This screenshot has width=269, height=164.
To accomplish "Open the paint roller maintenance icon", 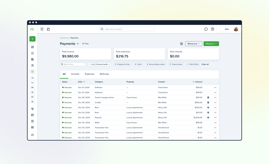I will [32, 109].
